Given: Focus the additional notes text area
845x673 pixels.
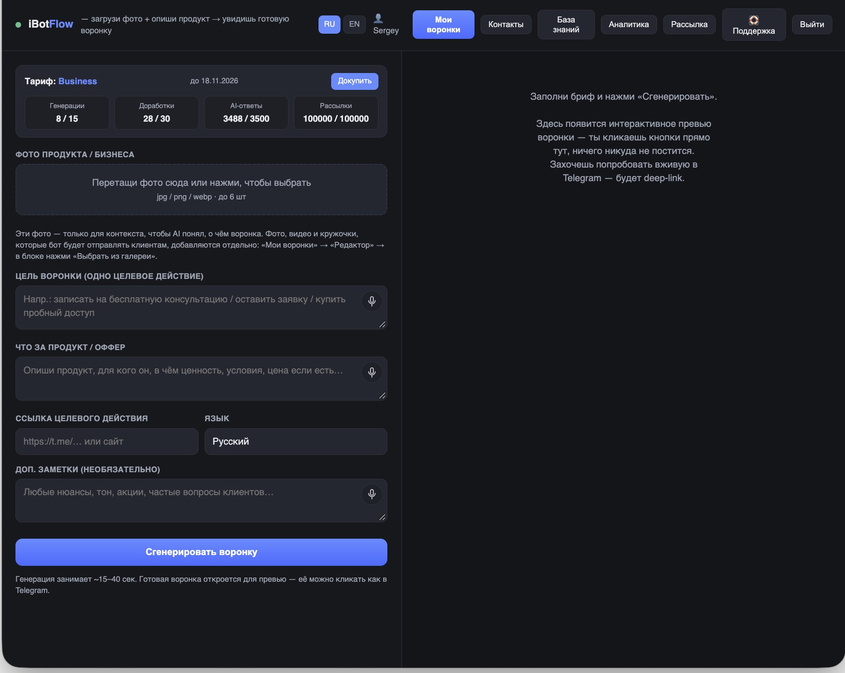Looking at the screenshot, I should (x=201, y=500).
